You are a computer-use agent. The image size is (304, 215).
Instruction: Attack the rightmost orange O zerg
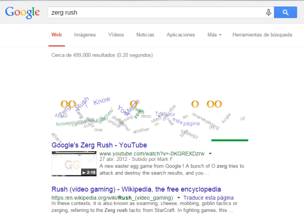coord(218,104)
